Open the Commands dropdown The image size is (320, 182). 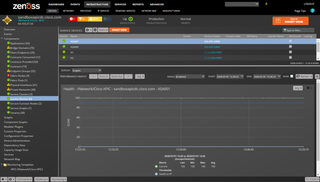(x=24, y=179)
